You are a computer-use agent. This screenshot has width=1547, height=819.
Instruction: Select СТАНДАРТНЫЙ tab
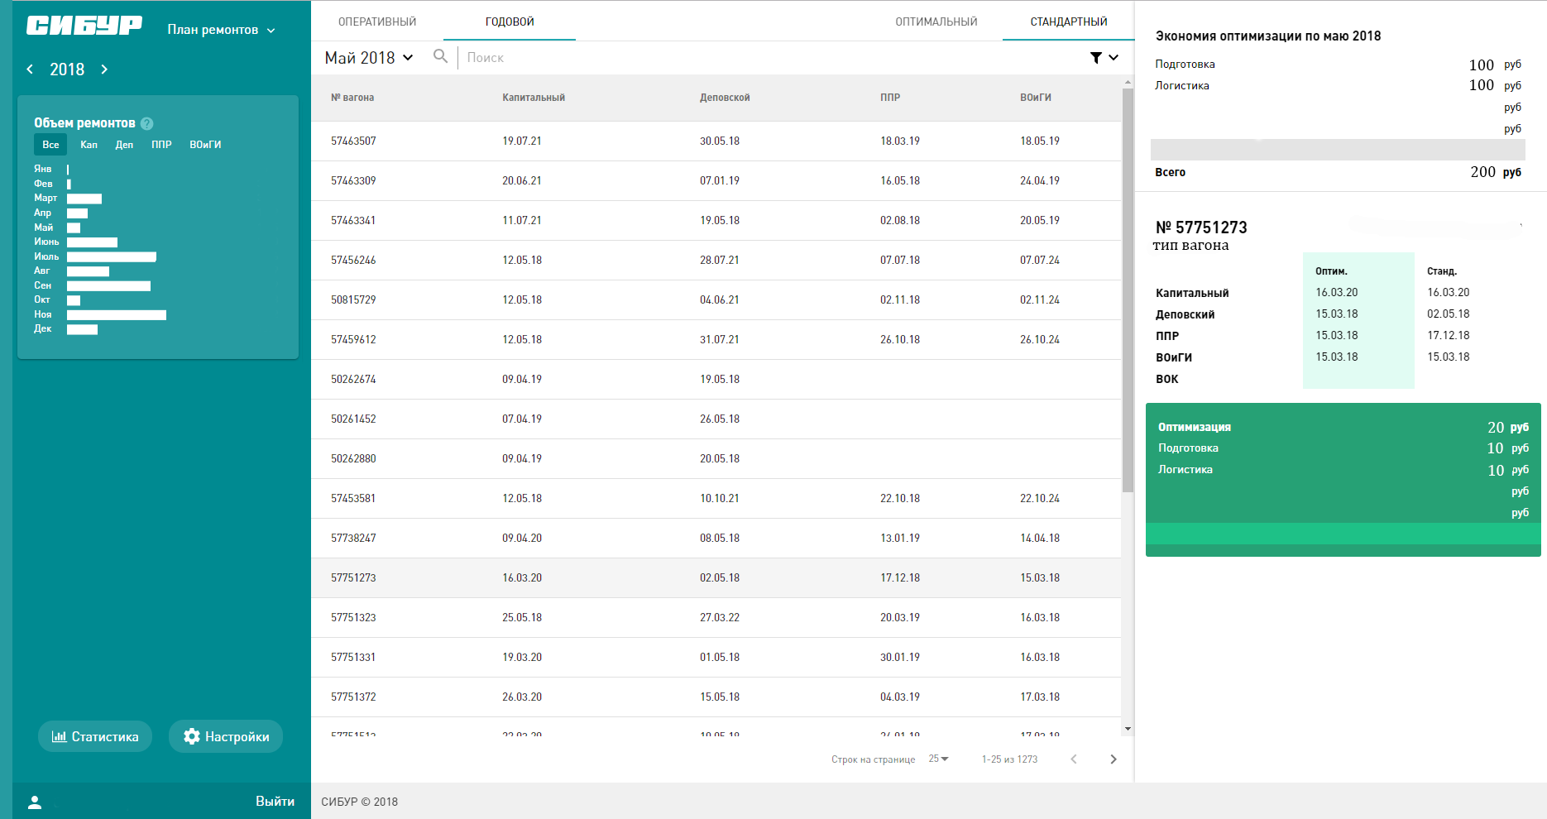(x=1069, y=22)
